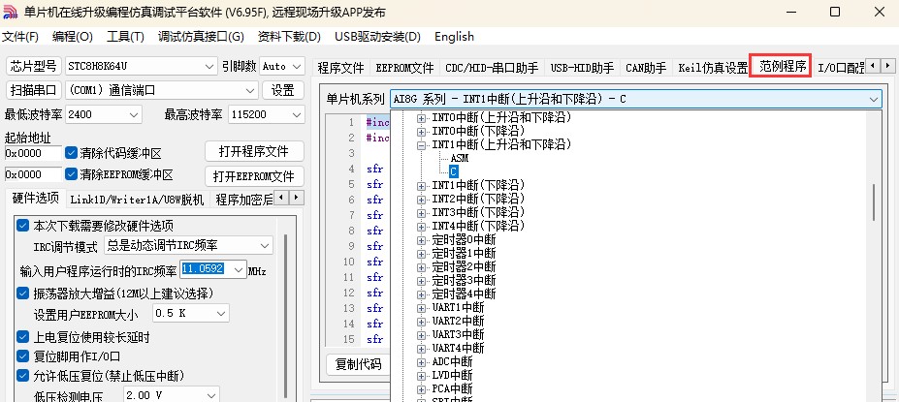Viewport: 899px width, 402px height.
Task: Switch to CDC/HID-串口助手 tab
Action: click(492, 68)
